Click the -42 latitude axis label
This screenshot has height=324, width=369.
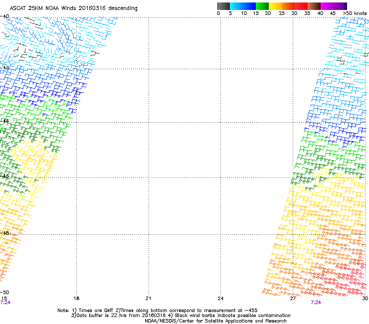click(x=4, y=67)
